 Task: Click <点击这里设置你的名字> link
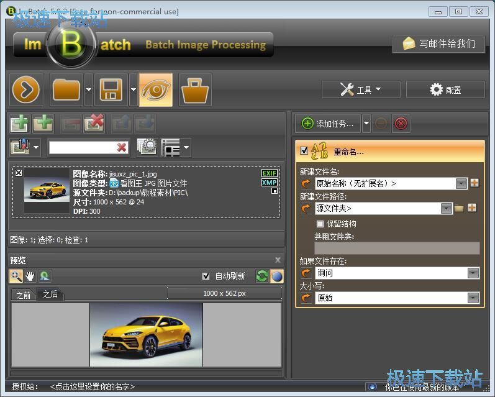[92, 386]
